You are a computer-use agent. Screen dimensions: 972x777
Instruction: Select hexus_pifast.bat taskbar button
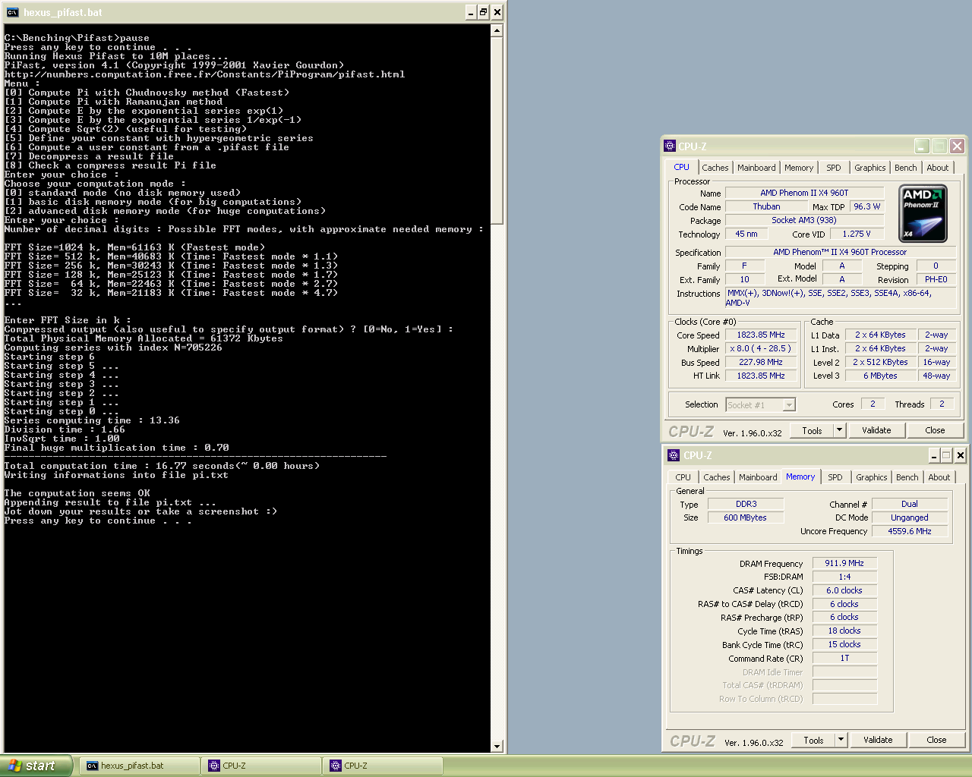pyautogui.click(x=140, y=766)
